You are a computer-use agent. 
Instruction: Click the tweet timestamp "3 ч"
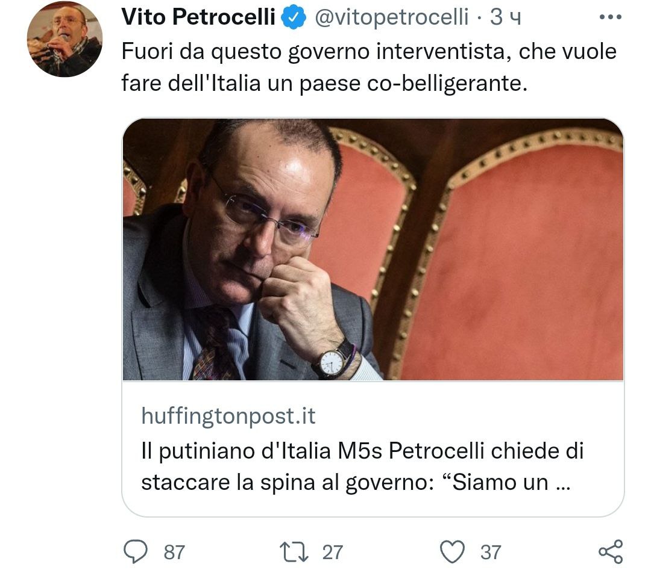point(505,19)
